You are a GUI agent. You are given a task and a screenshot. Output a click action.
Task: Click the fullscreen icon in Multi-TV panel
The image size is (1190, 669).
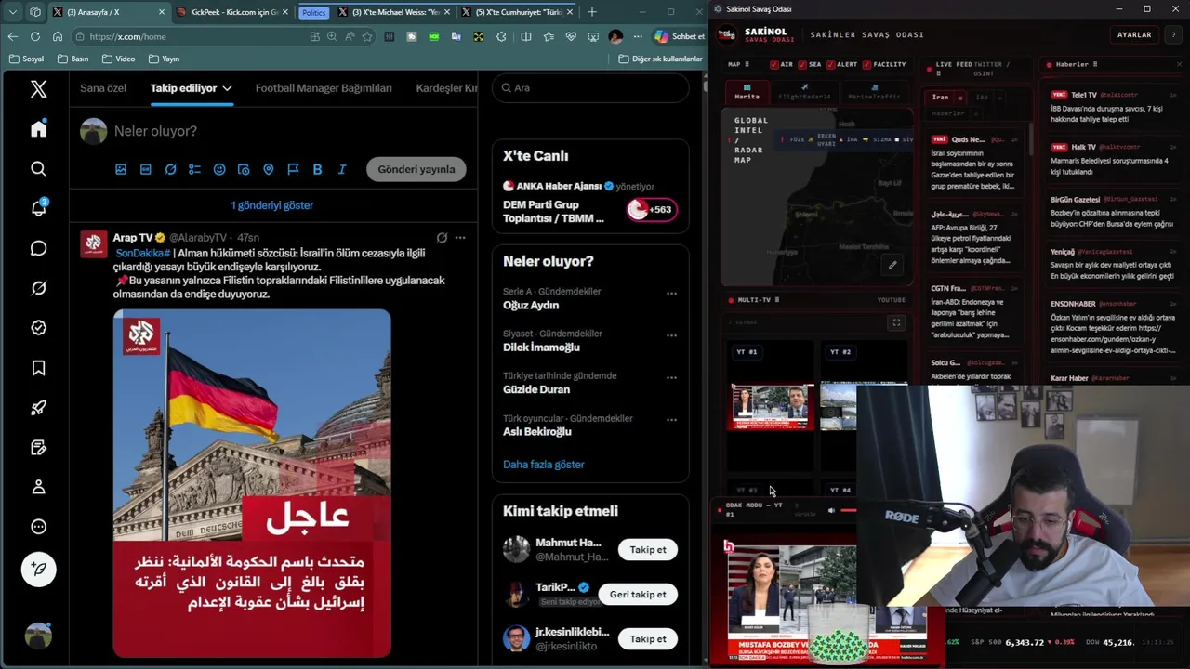pyautogui.click(x=896, y=322)
